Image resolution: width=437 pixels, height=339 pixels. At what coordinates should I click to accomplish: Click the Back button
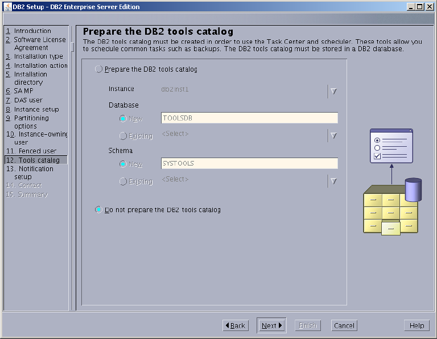click(x=236, y=325)
